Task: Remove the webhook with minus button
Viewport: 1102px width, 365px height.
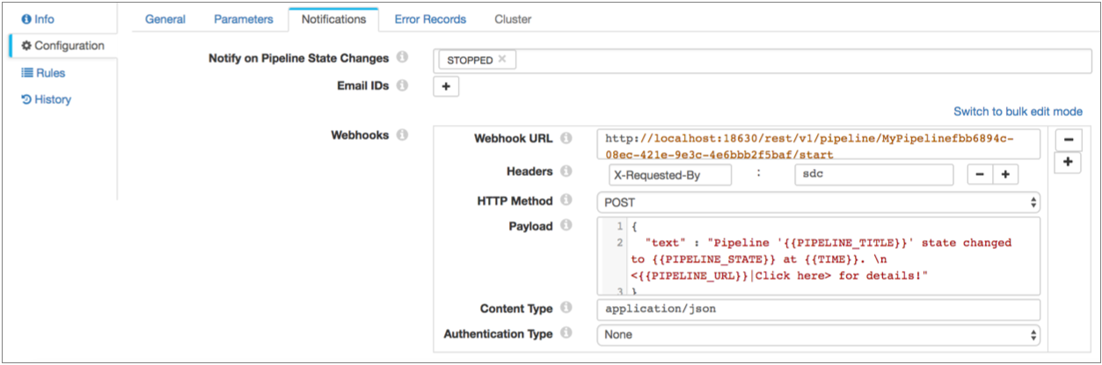Action: pos(1067,140)
